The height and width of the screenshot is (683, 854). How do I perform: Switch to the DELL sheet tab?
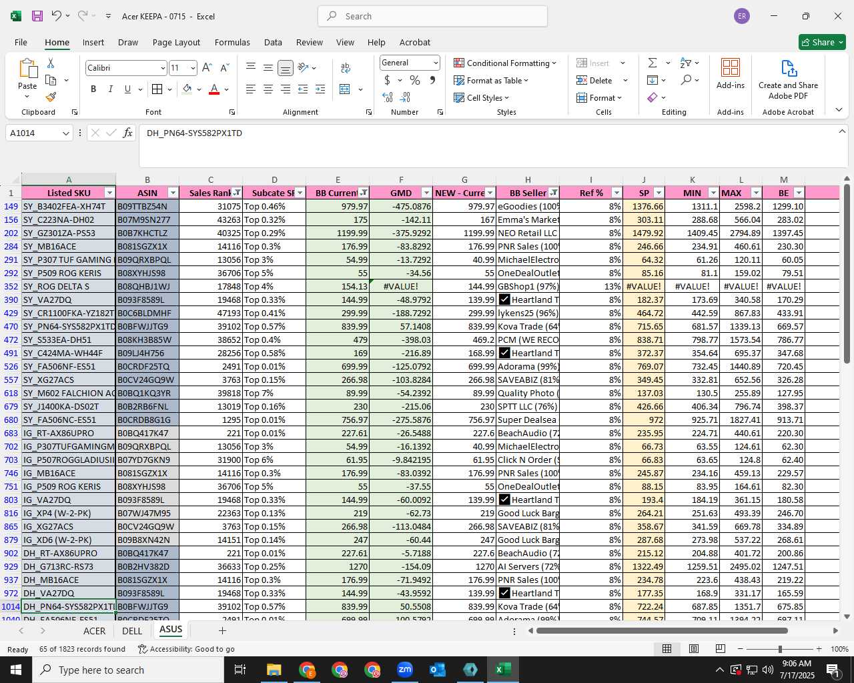point(132,630)
